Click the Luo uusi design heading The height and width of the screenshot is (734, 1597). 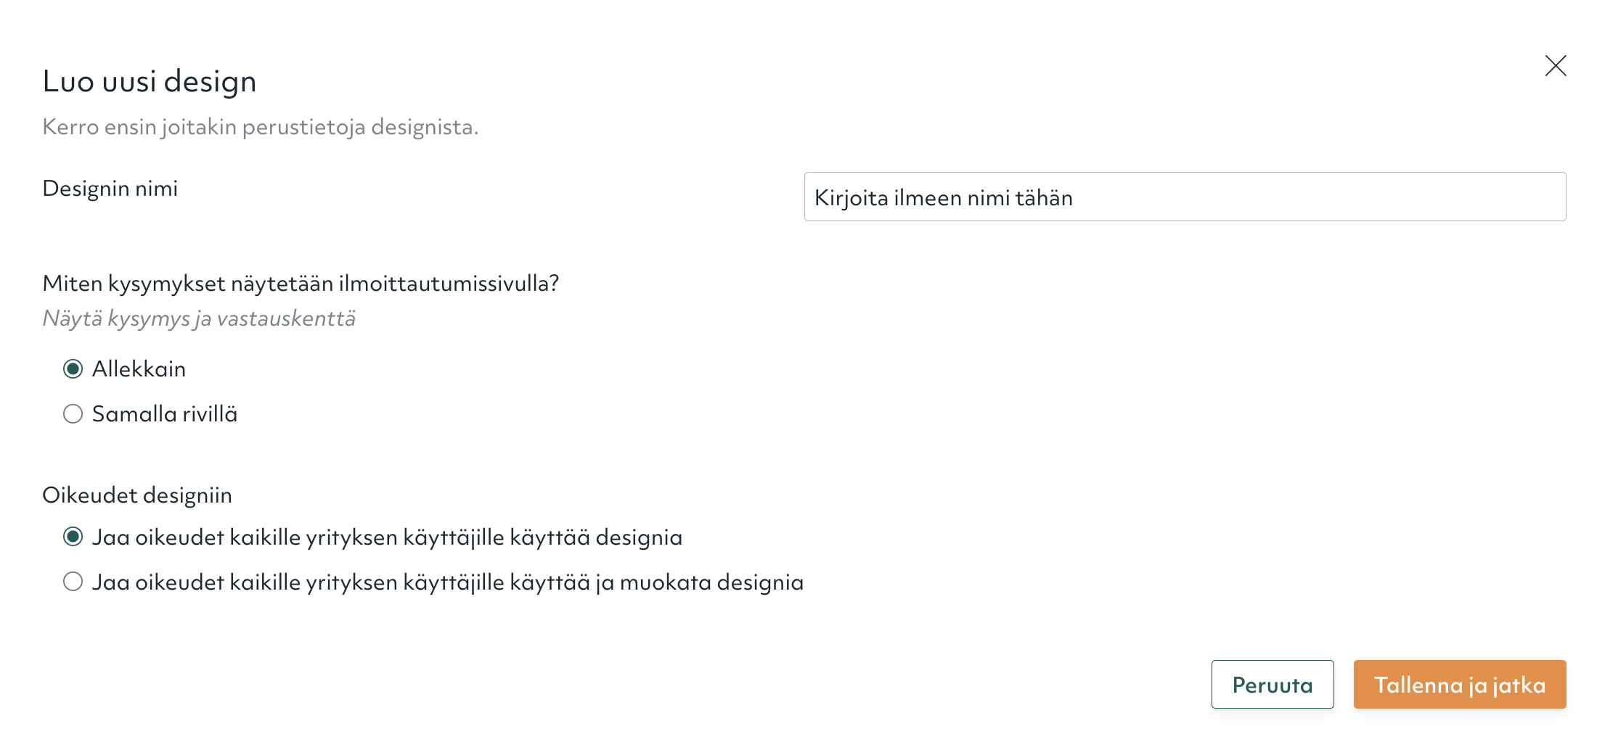(x=150, y=81)
